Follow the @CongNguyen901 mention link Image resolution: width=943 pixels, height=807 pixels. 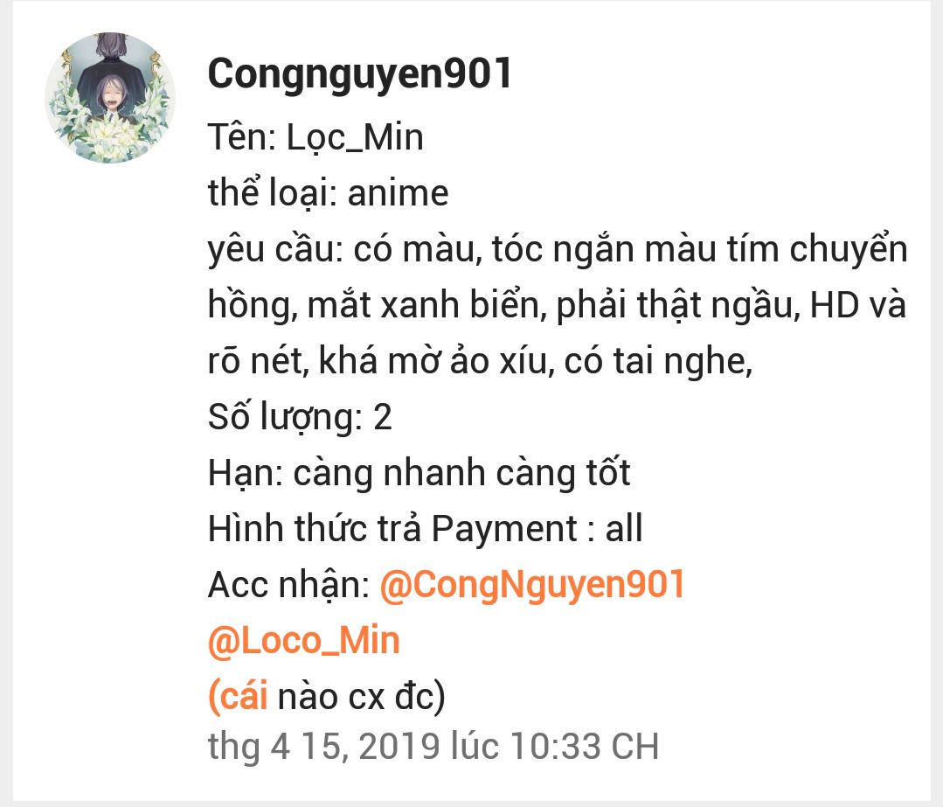pyautogui.click(x=532, y=584)
